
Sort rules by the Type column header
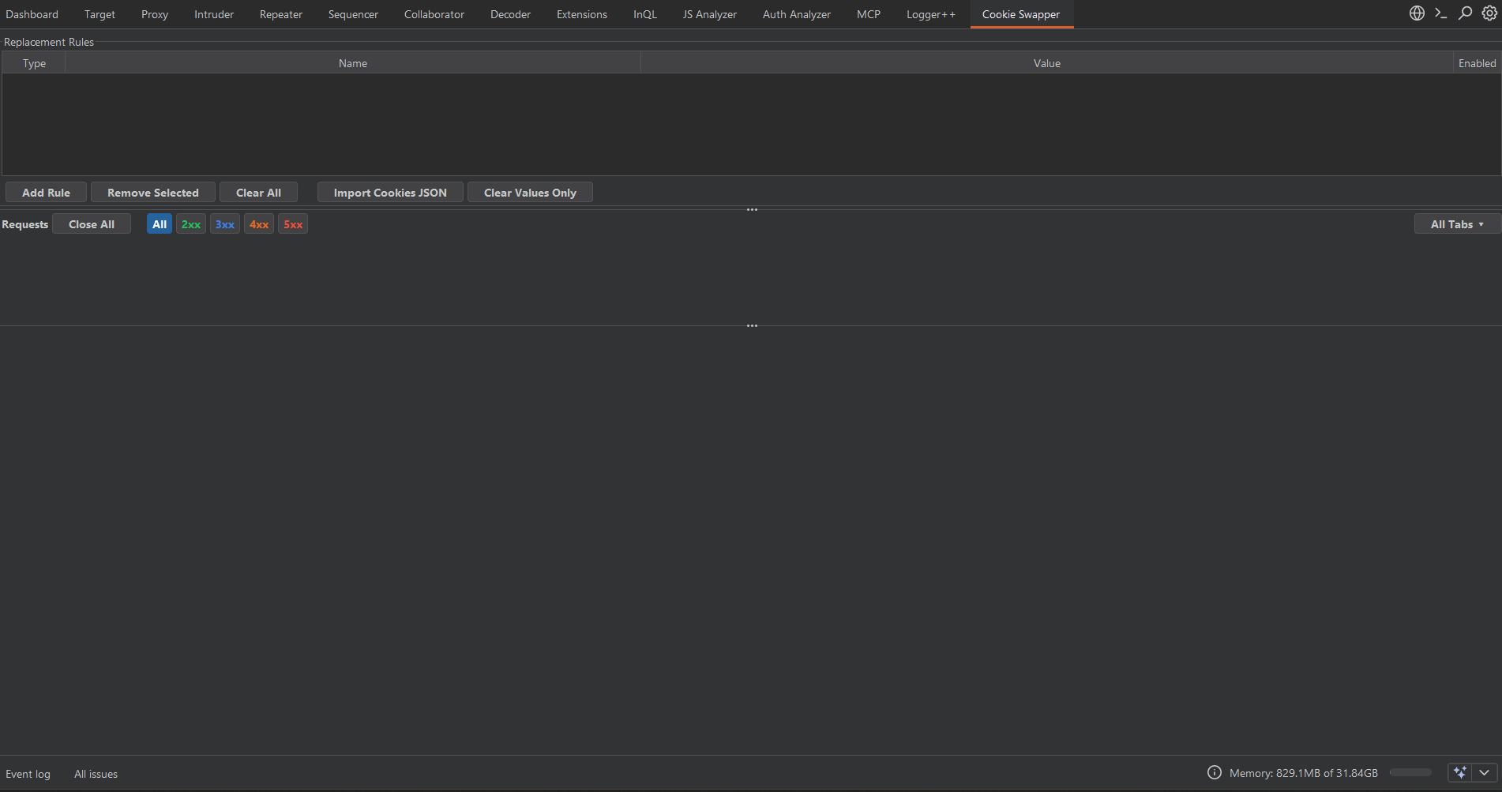click(34, 63)
